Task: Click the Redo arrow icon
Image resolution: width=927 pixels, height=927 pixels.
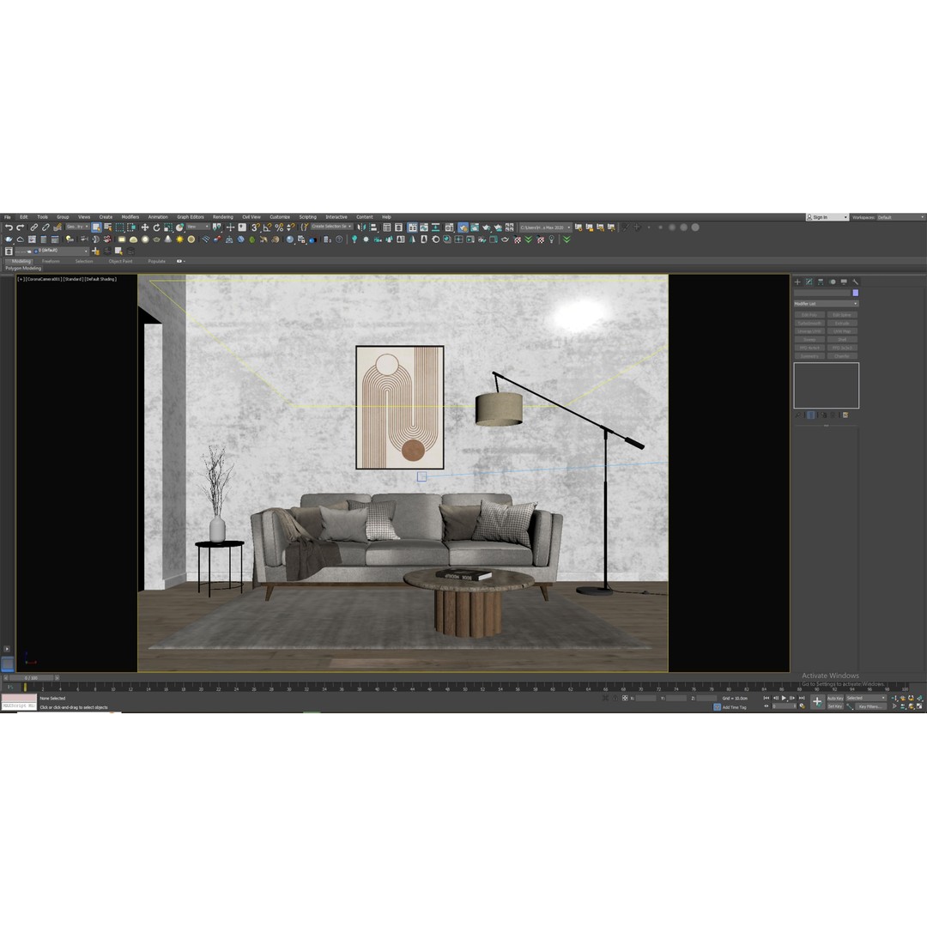Action: point(20,227)
